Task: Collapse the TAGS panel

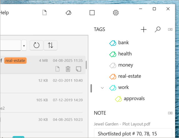Action: click(x=170, y=30)
